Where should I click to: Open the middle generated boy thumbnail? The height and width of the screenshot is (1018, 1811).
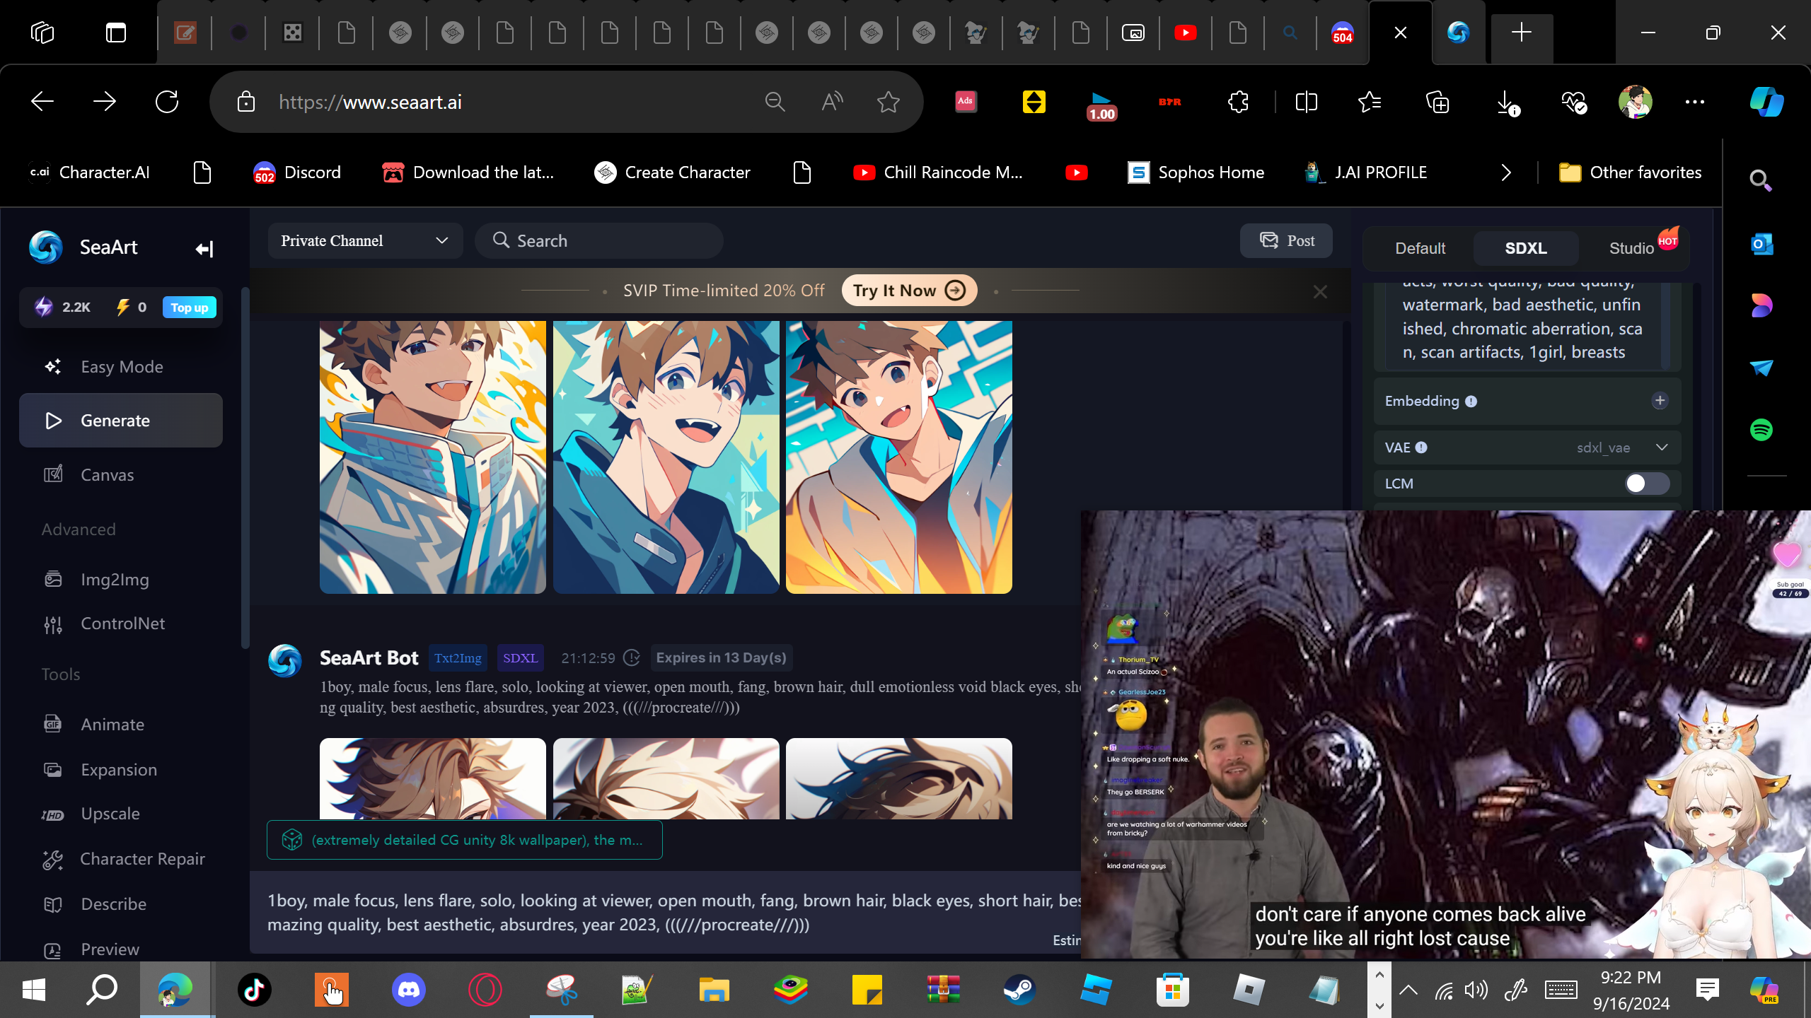[666, 457]
